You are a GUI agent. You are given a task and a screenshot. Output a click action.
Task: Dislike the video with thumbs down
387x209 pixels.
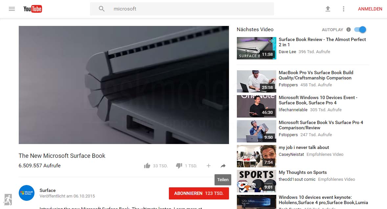179,166
